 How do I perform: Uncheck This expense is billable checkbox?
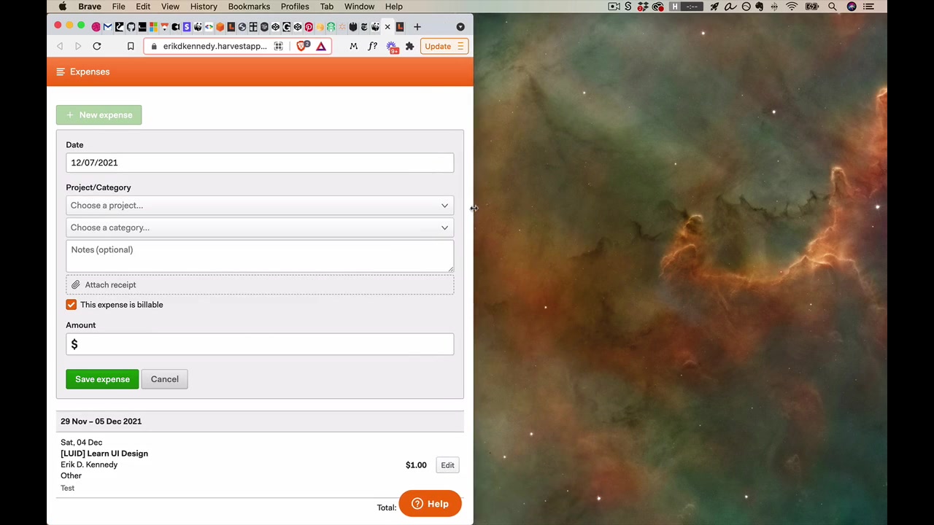click(71, 305)
